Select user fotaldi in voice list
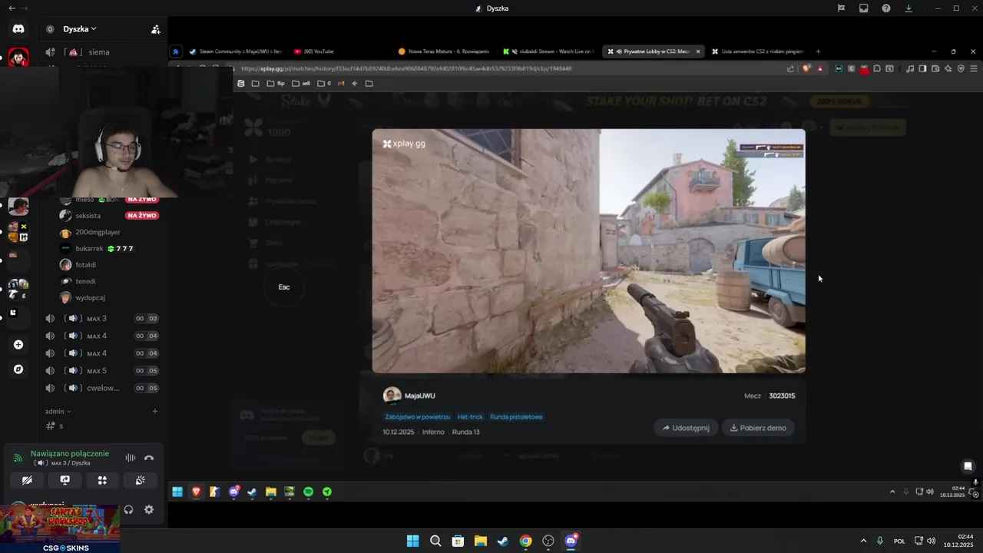 pos(85,265)
